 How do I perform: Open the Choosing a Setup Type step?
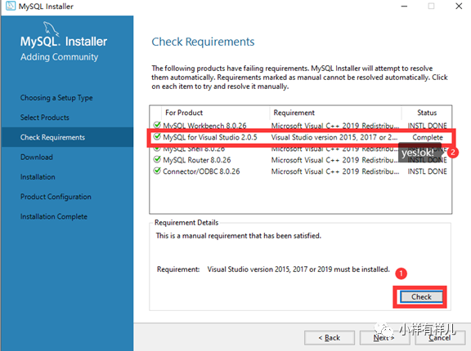coord(56,98)
